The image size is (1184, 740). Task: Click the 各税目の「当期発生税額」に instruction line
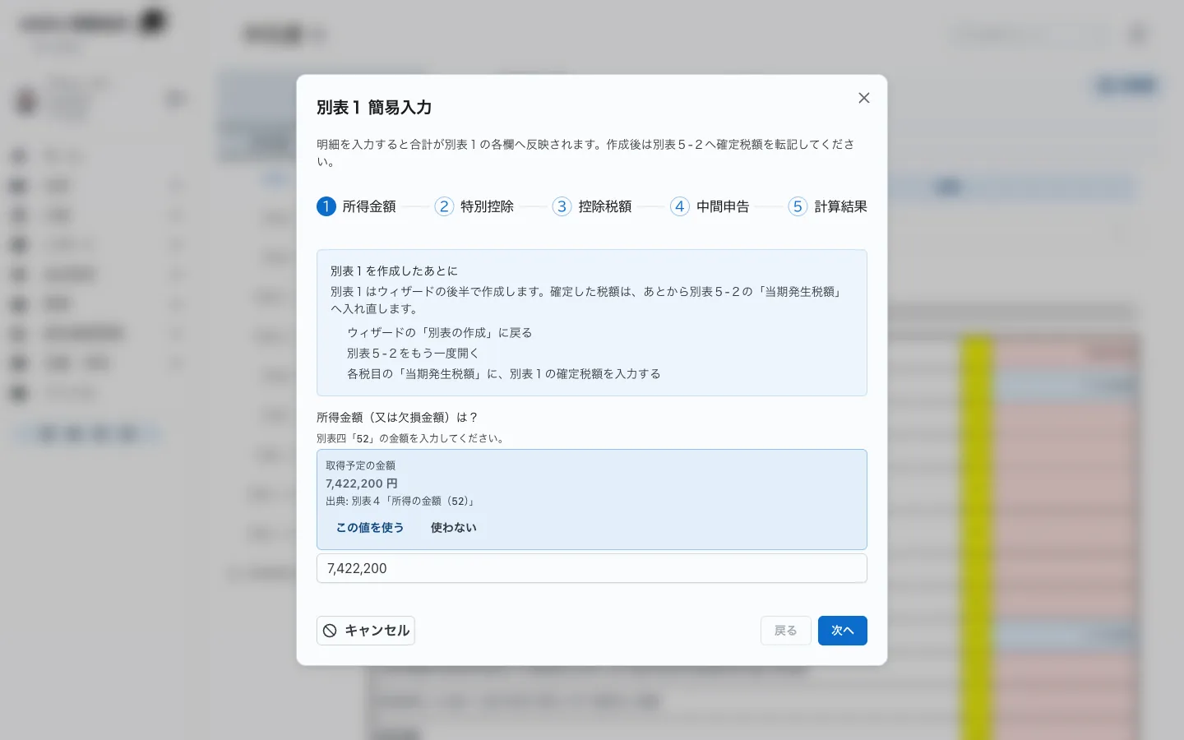tap(504, 374)
